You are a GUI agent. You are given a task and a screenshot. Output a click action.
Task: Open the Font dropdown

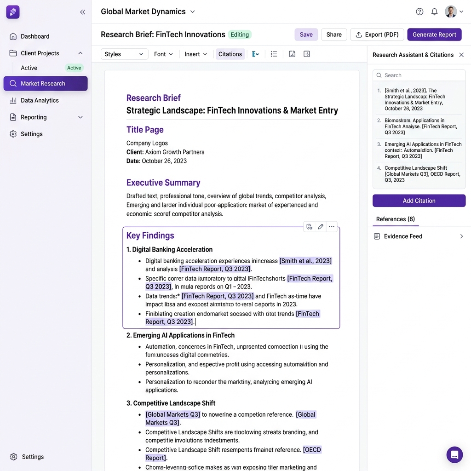163,54
